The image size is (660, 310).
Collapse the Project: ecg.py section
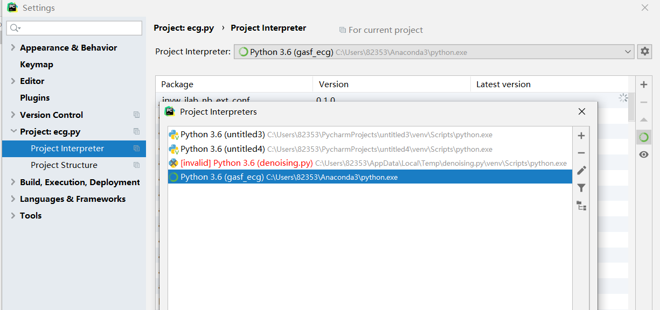pyautogui.click(x=12, y=131)
